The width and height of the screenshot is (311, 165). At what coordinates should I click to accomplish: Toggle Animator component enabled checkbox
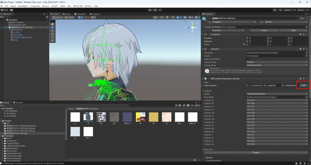click(209, 49)
